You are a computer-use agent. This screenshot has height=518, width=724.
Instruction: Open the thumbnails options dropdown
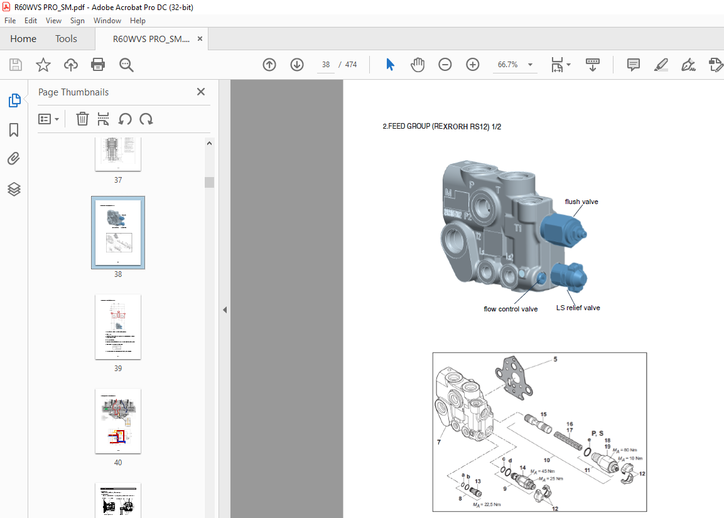pyautogui.click(x=48, y=119)
